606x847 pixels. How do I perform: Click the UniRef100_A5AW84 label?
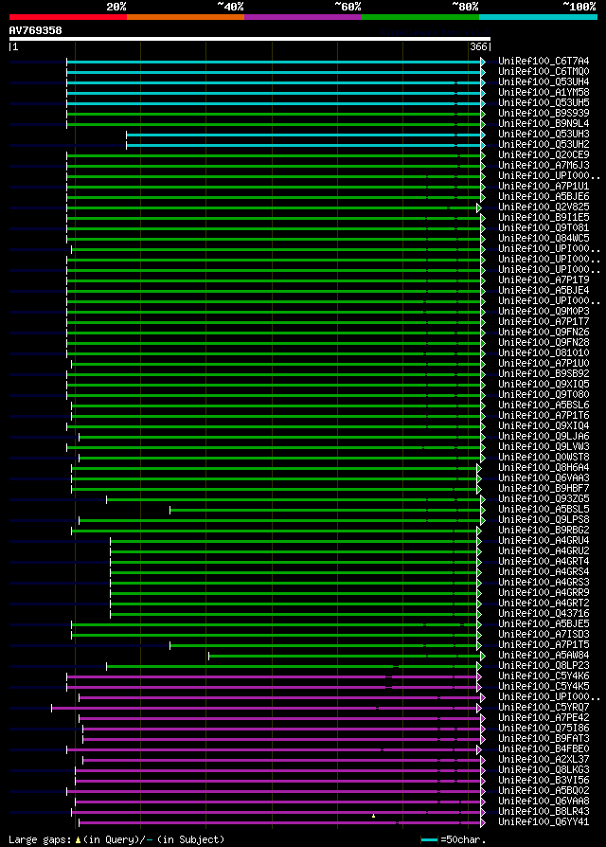(544, 656)
